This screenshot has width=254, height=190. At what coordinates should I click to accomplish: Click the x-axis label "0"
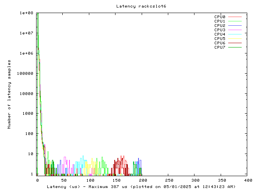(x=37, y=180)
